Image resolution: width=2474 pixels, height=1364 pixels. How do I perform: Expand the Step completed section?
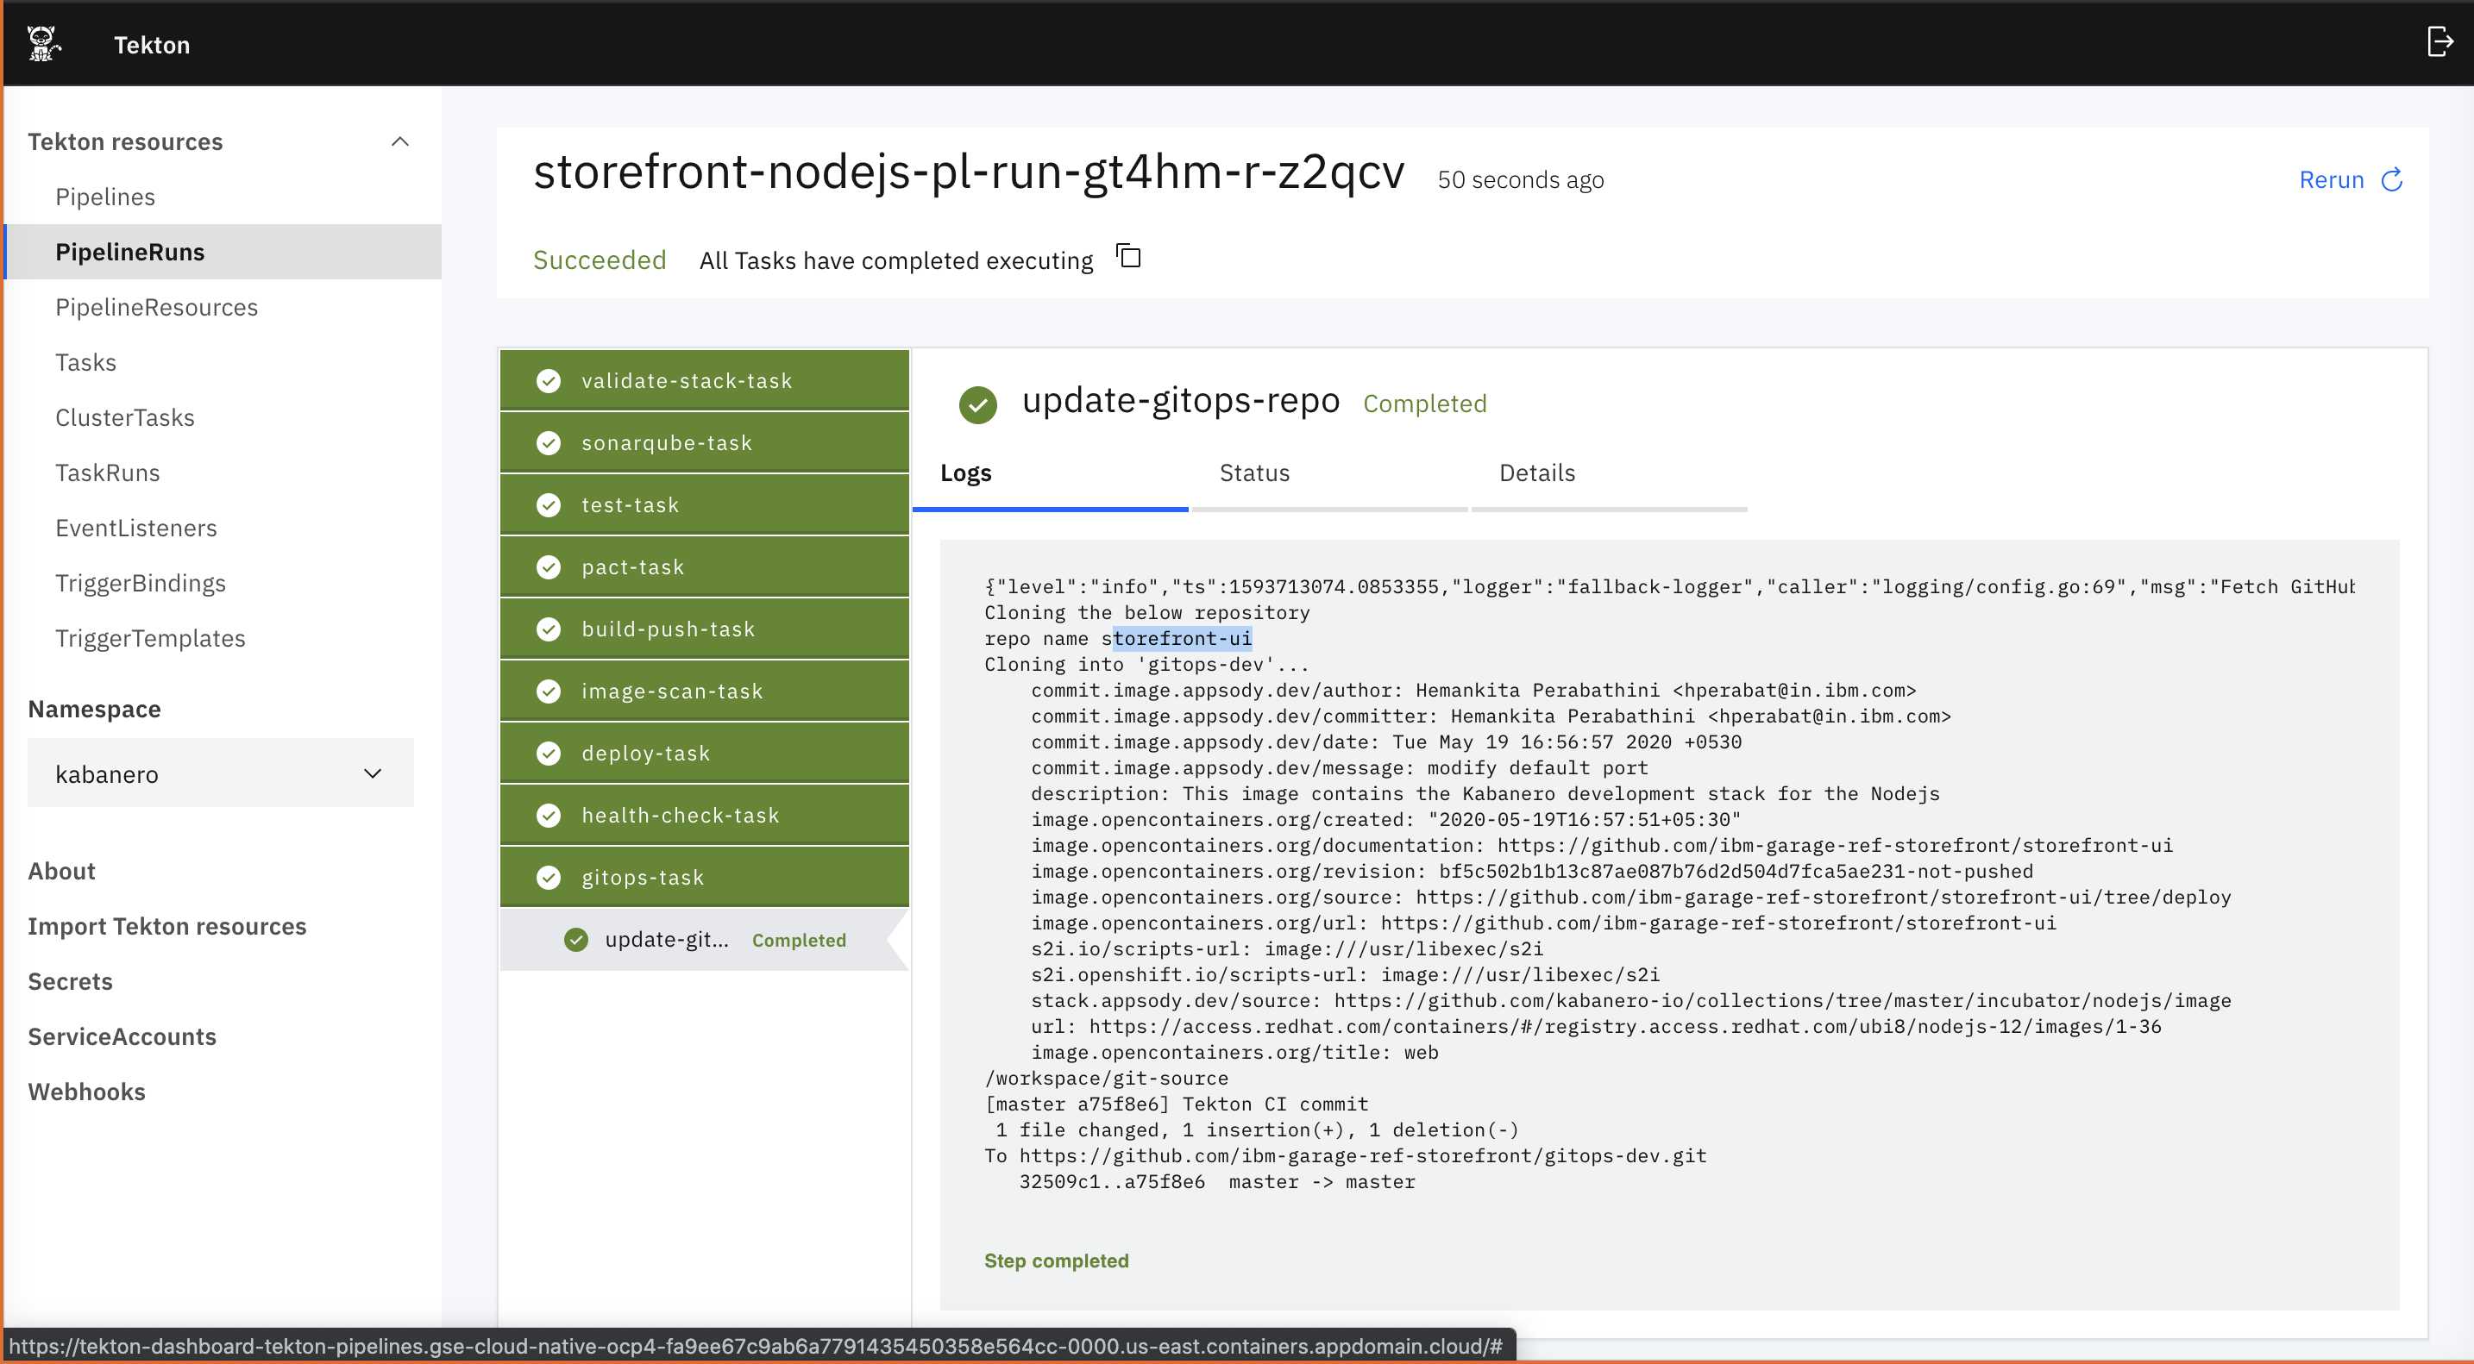[x=1057, y=1261]
